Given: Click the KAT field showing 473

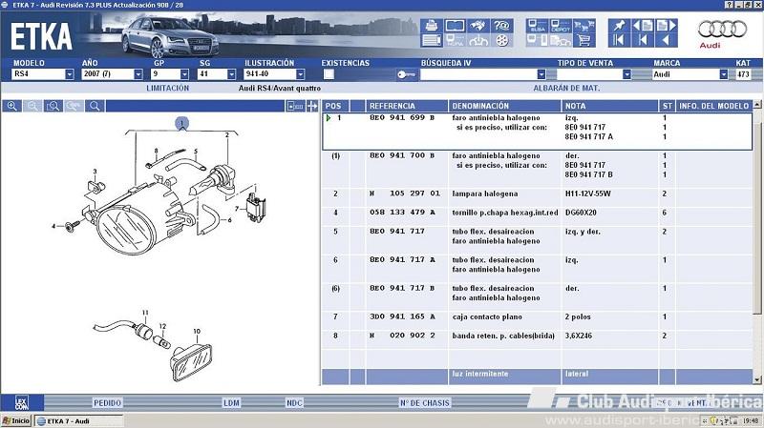Looking at the screenshot, I should 743,74.
